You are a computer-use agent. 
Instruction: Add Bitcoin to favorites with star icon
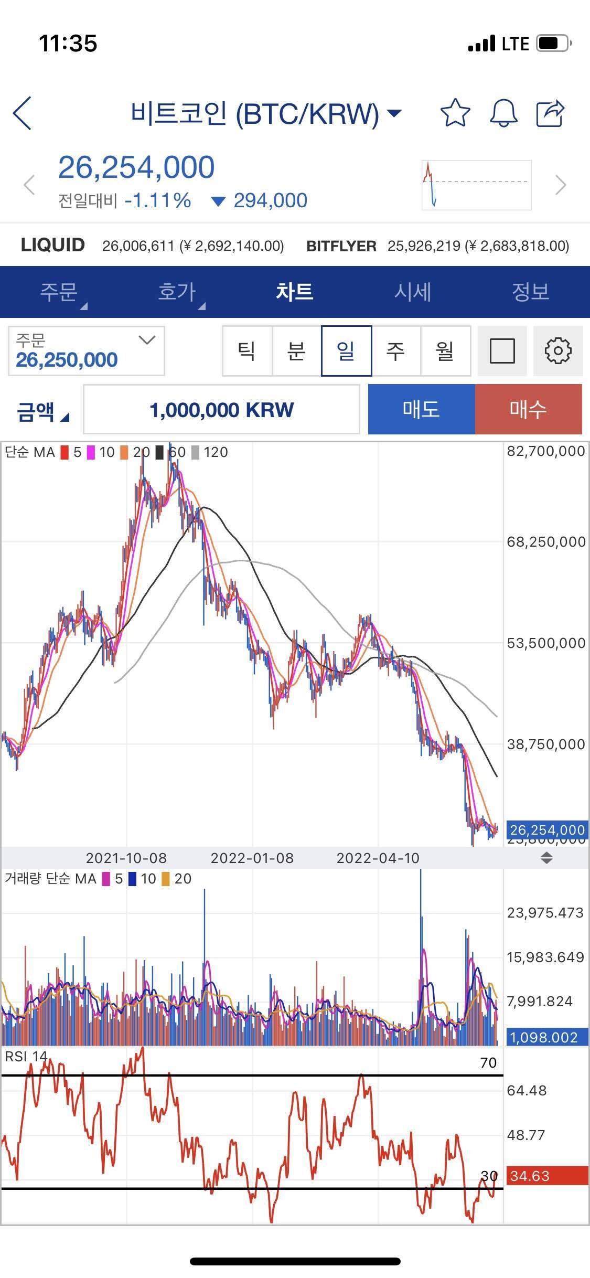[x=455, y=113]
